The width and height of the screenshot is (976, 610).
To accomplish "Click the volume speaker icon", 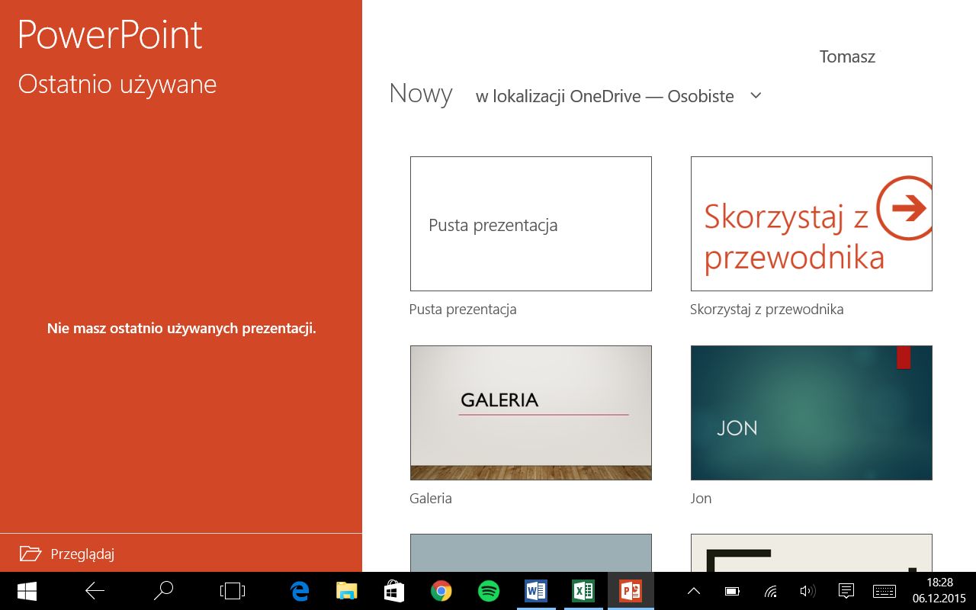I will 807,591.
